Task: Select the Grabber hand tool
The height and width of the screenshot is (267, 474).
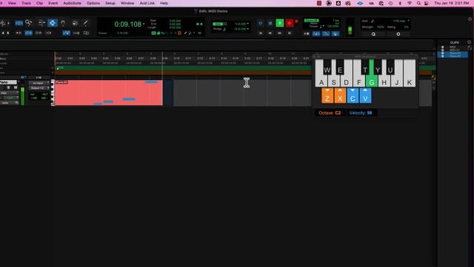Action: pyautogui.click(x=63, y=23)
